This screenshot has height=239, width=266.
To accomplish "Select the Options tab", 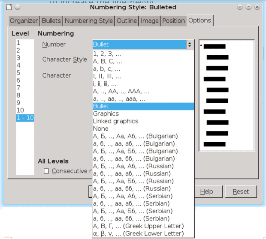I will (x=199, y=21).
